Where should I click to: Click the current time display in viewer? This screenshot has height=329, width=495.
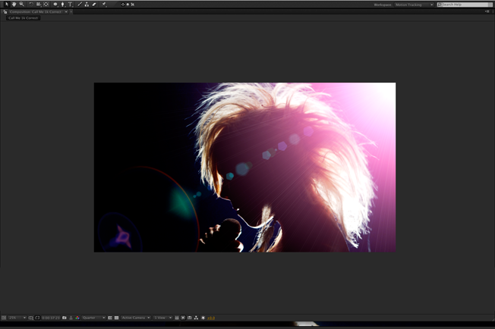click(x=50, y=318)
